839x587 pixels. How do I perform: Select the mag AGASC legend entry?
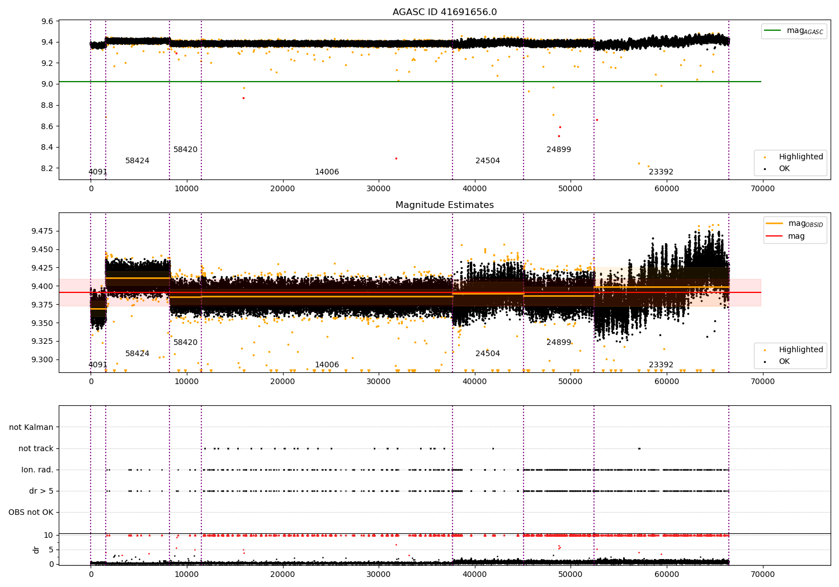coord(794,31)
